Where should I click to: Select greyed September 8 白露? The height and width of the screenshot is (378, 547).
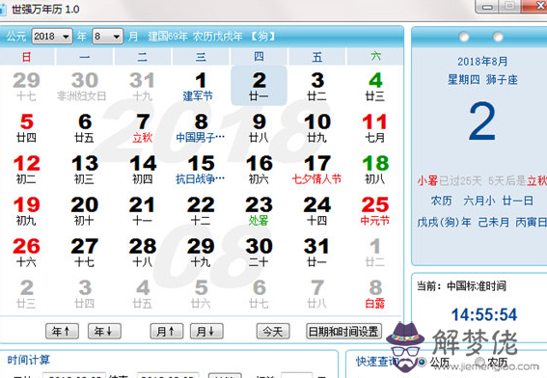[375, 293]
